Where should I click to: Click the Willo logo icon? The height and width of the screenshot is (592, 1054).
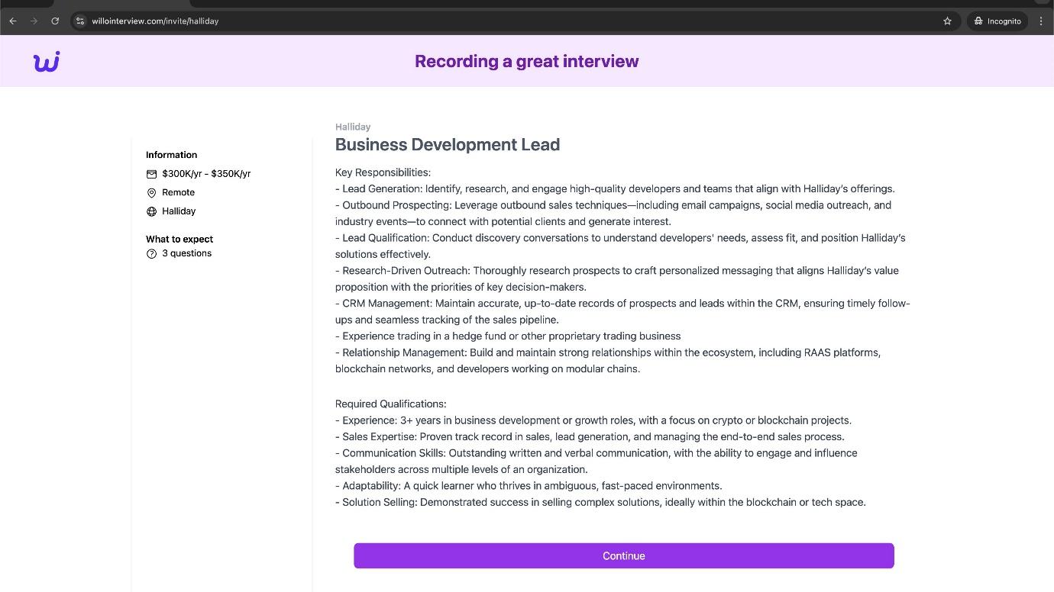click(x=47, y=62)
